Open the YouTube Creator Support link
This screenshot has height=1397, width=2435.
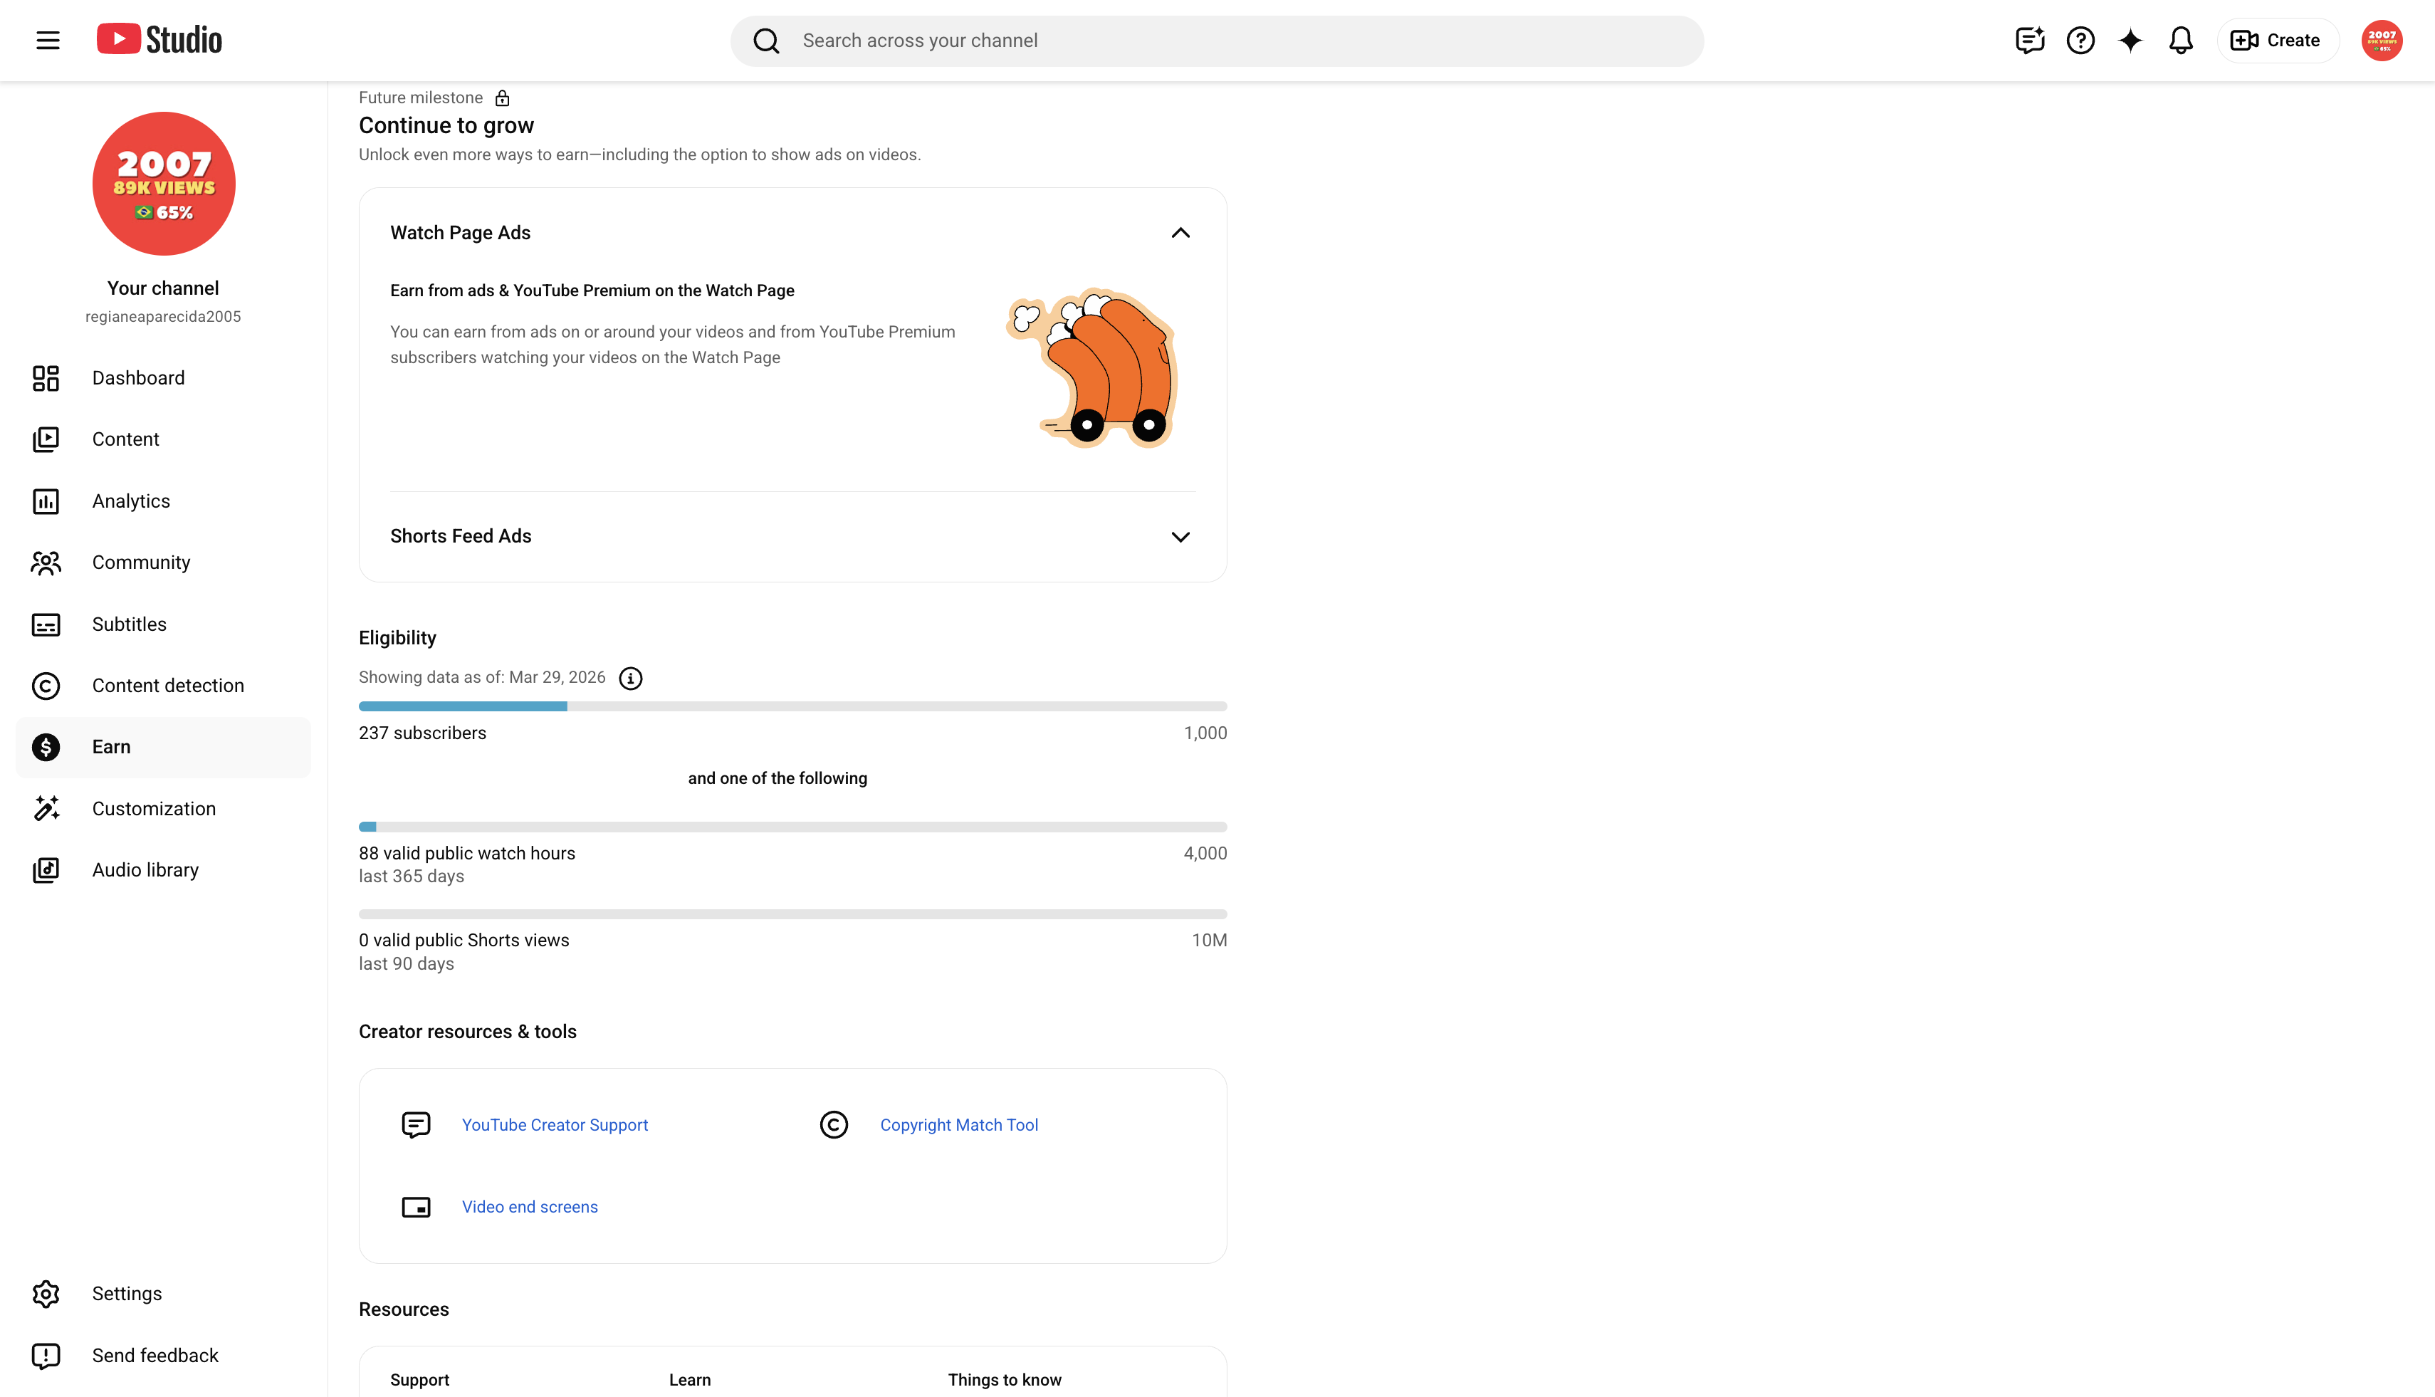pos(555,1124)
